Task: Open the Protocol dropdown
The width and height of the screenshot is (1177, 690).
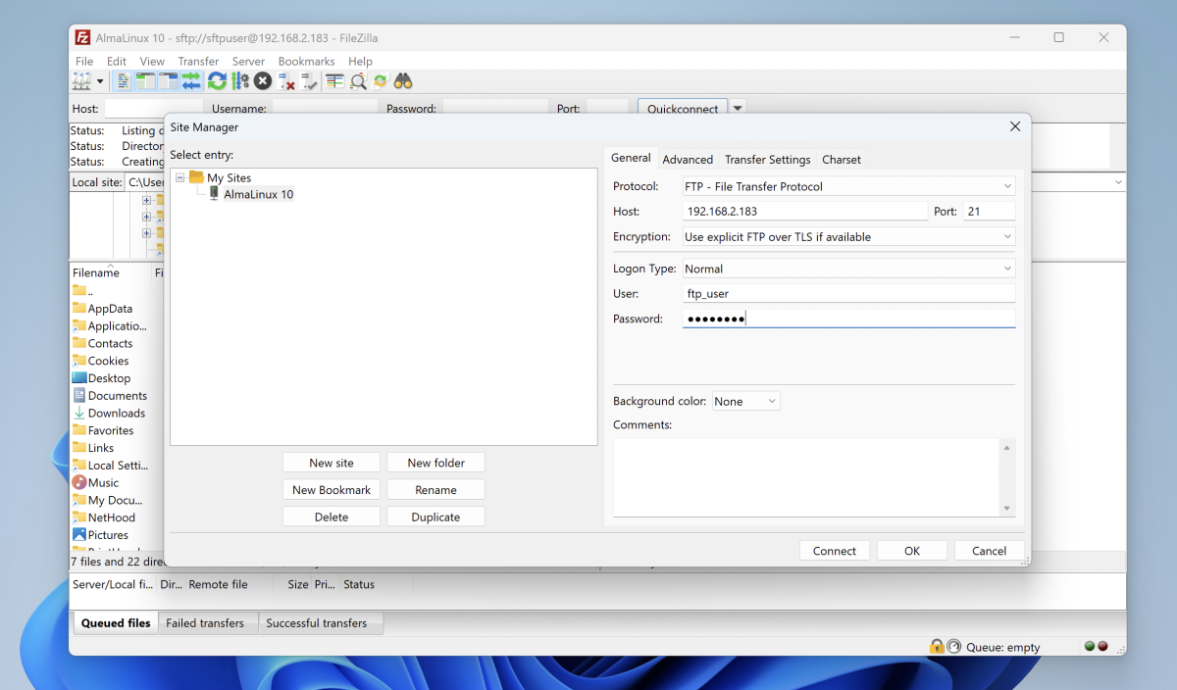Action: (848, 186)
